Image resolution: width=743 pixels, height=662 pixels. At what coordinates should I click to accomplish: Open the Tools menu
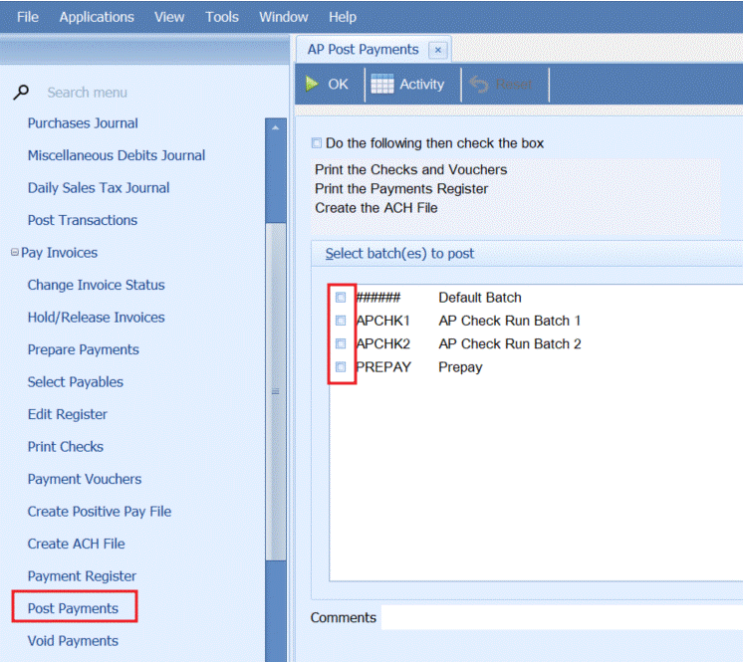[221, 17]
